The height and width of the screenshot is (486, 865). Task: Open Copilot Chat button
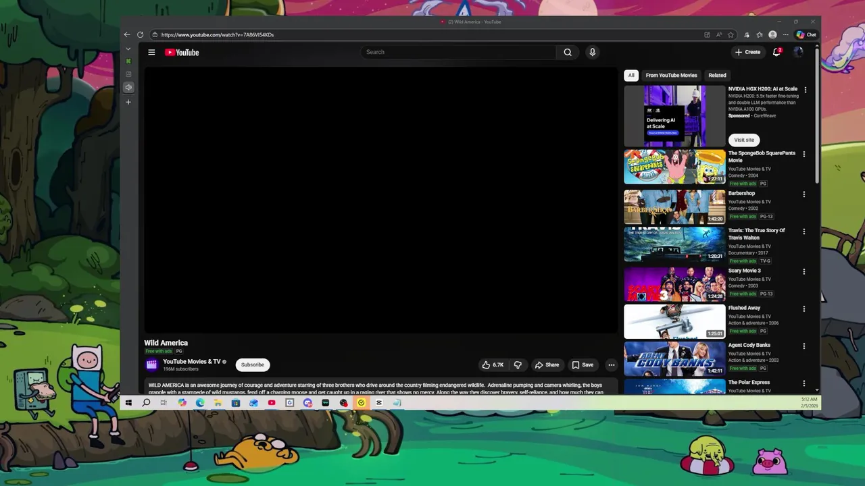point(806,34)
